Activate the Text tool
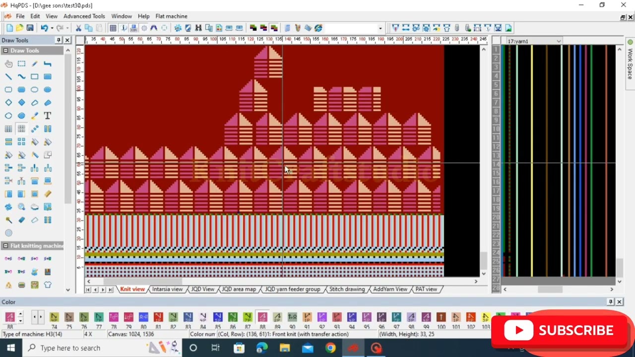 click(47, 116)
